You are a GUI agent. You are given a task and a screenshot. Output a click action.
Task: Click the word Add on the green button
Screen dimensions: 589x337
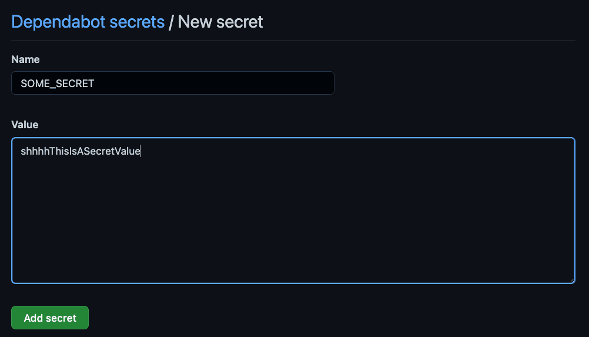coord(34,318)
